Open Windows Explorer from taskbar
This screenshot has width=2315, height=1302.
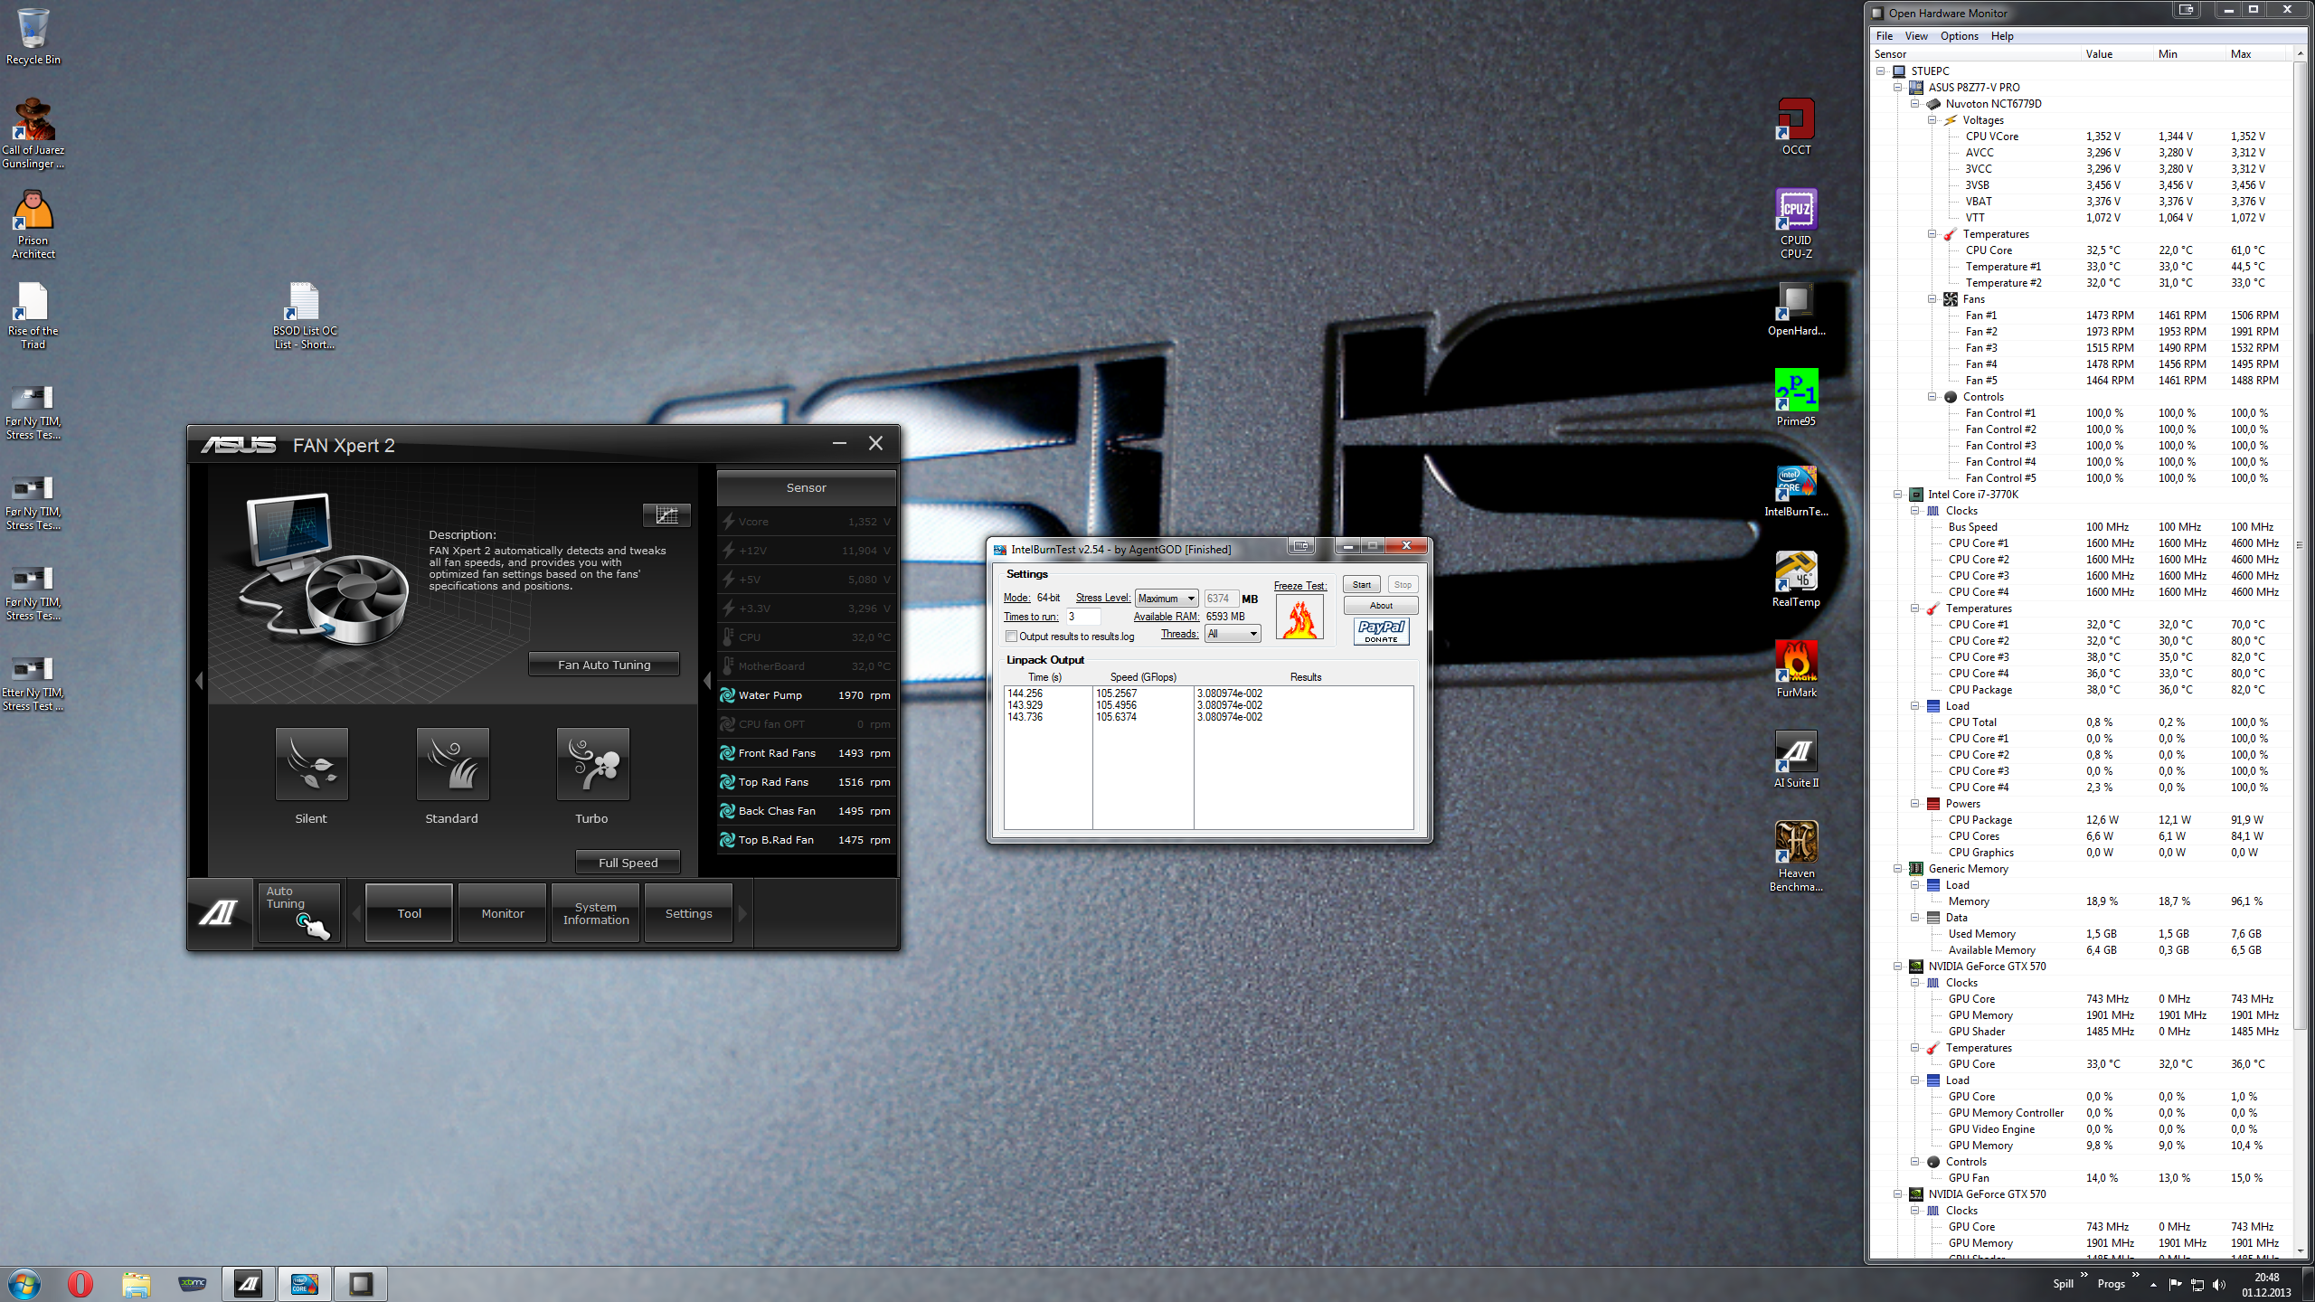(x=136, y=1284)
